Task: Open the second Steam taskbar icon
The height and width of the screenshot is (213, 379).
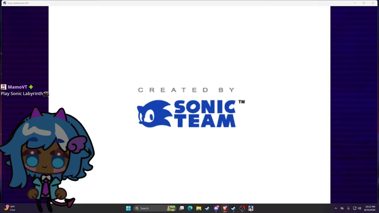Action: 233,208
